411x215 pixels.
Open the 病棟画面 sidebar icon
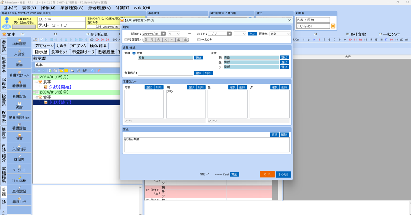tap(19, 43)
